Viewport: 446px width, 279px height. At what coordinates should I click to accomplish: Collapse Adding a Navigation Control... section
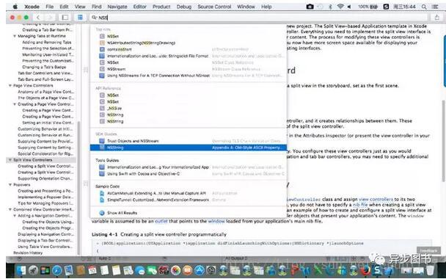(15, 216)
